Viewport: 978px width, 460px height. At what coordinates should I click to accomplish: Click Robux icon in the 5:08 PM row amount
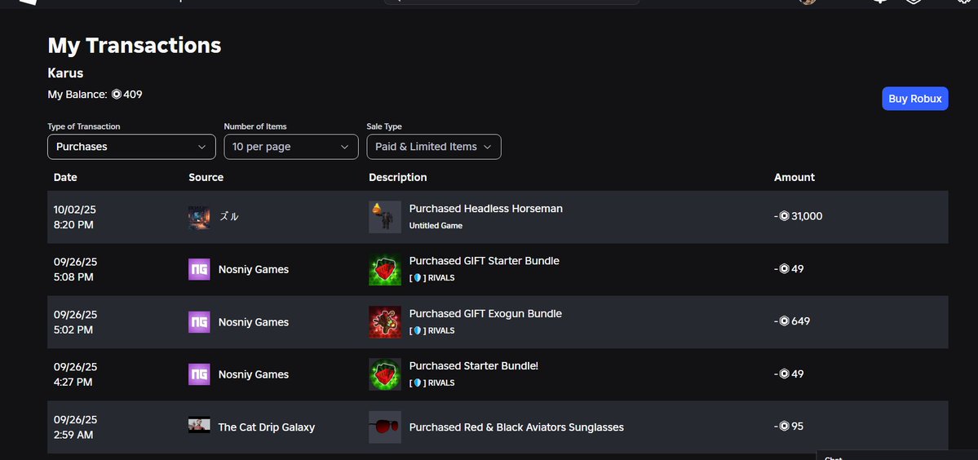[x=785, y=268]
